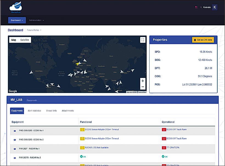Toggle fullscreen map view
Screen dimensions: 225x166
tap(143, 40)
